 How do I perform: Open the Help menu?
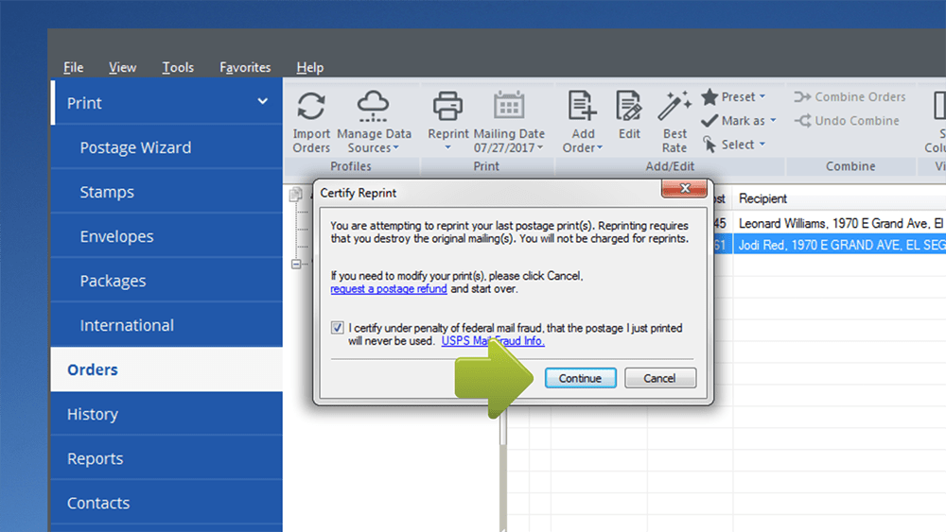(x=310, y=67)
